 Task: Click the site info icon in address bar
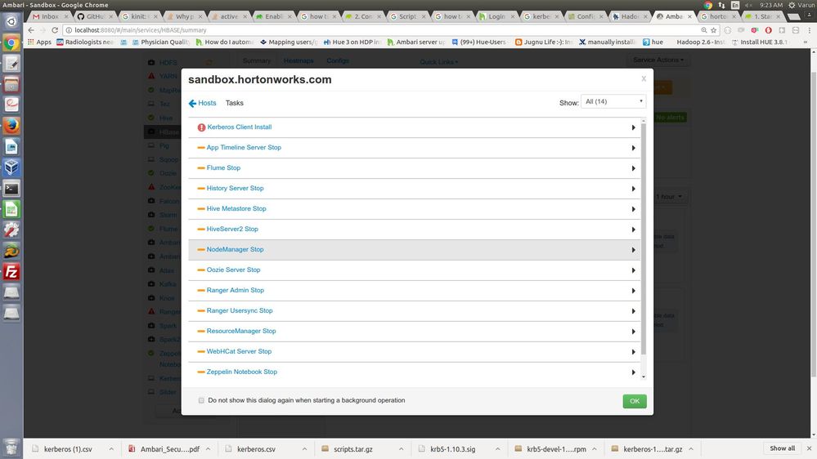(x=68, y=30)
